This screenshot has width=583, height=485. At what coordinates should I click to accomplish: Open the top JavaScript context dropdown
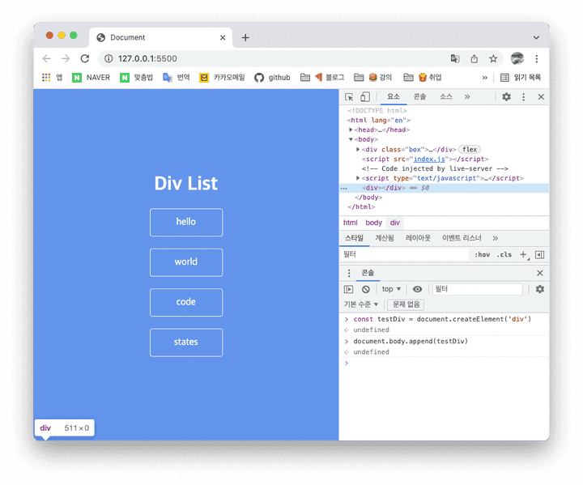(x=391, y=289)
